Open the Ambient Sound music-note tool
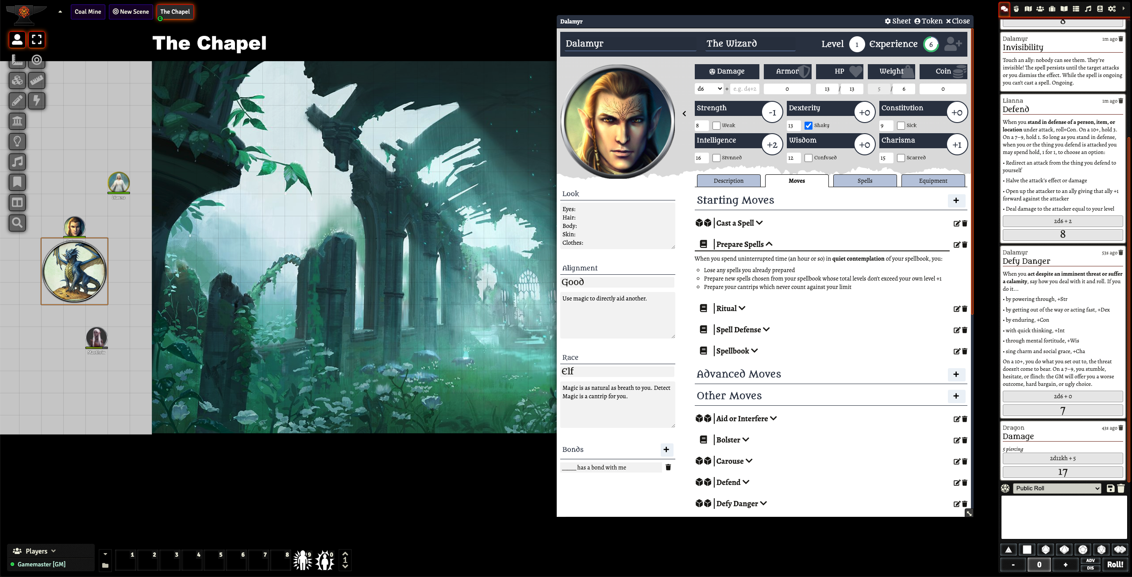This screenshot has height=577, width=1132. 17,162
